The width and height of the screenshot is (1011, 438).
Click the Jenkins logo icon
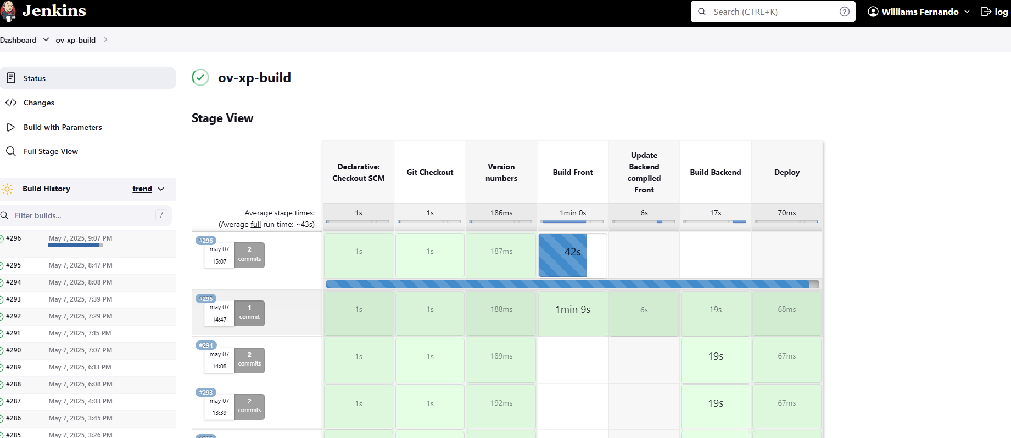click(x=8, y=12)
